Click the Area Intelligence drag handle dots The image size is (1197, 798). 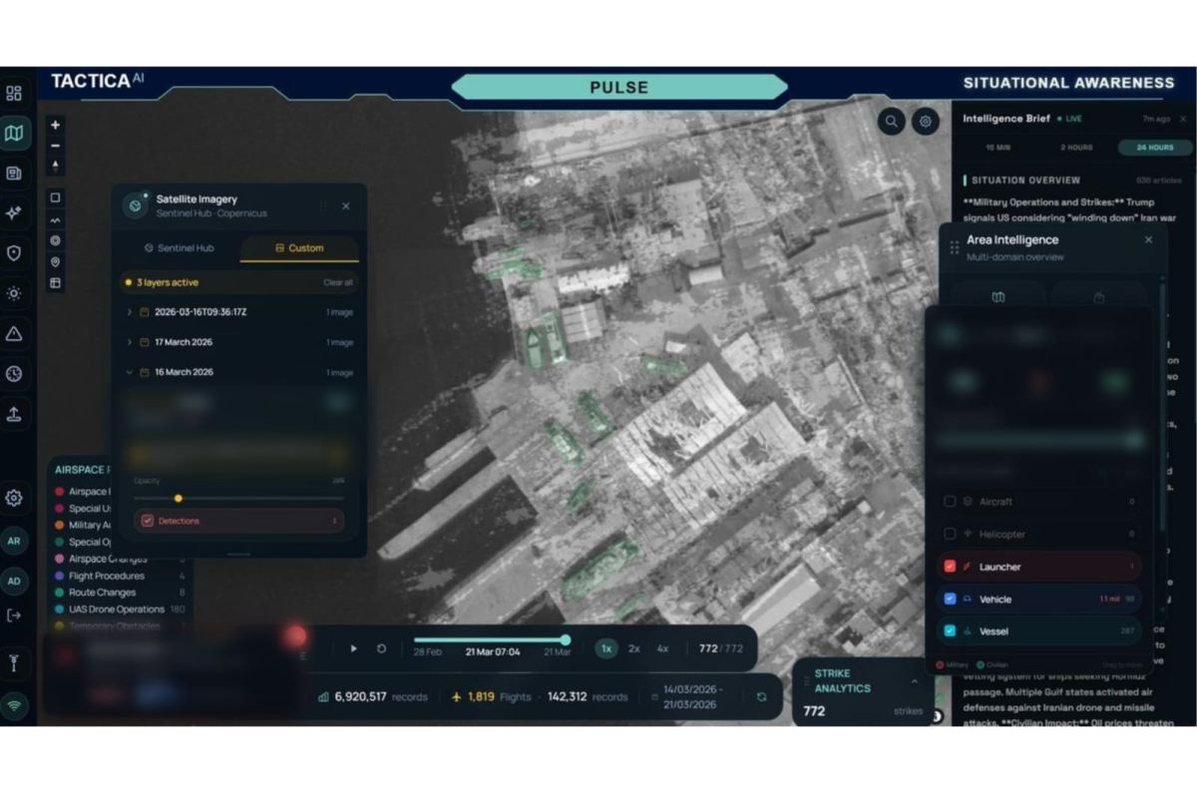click(x=955, y=246)
